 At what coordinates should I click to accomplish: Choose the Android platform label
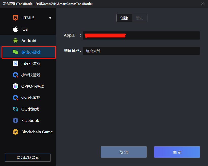pyautogui.click(x=29, y=41)
